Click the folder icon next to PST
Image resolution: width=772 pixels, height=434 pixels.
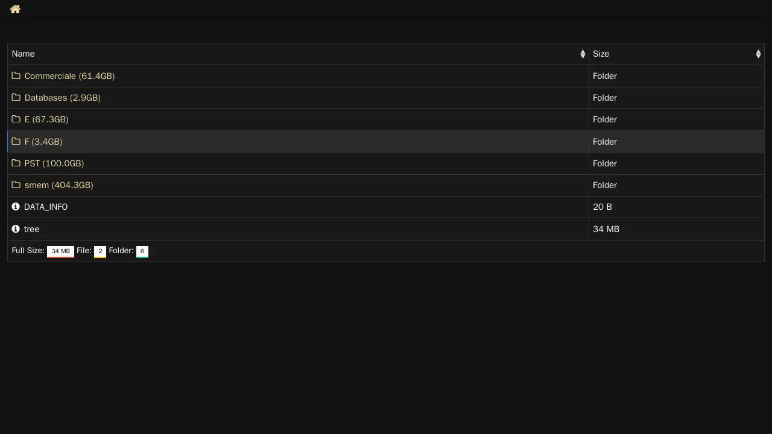[16, 163]
